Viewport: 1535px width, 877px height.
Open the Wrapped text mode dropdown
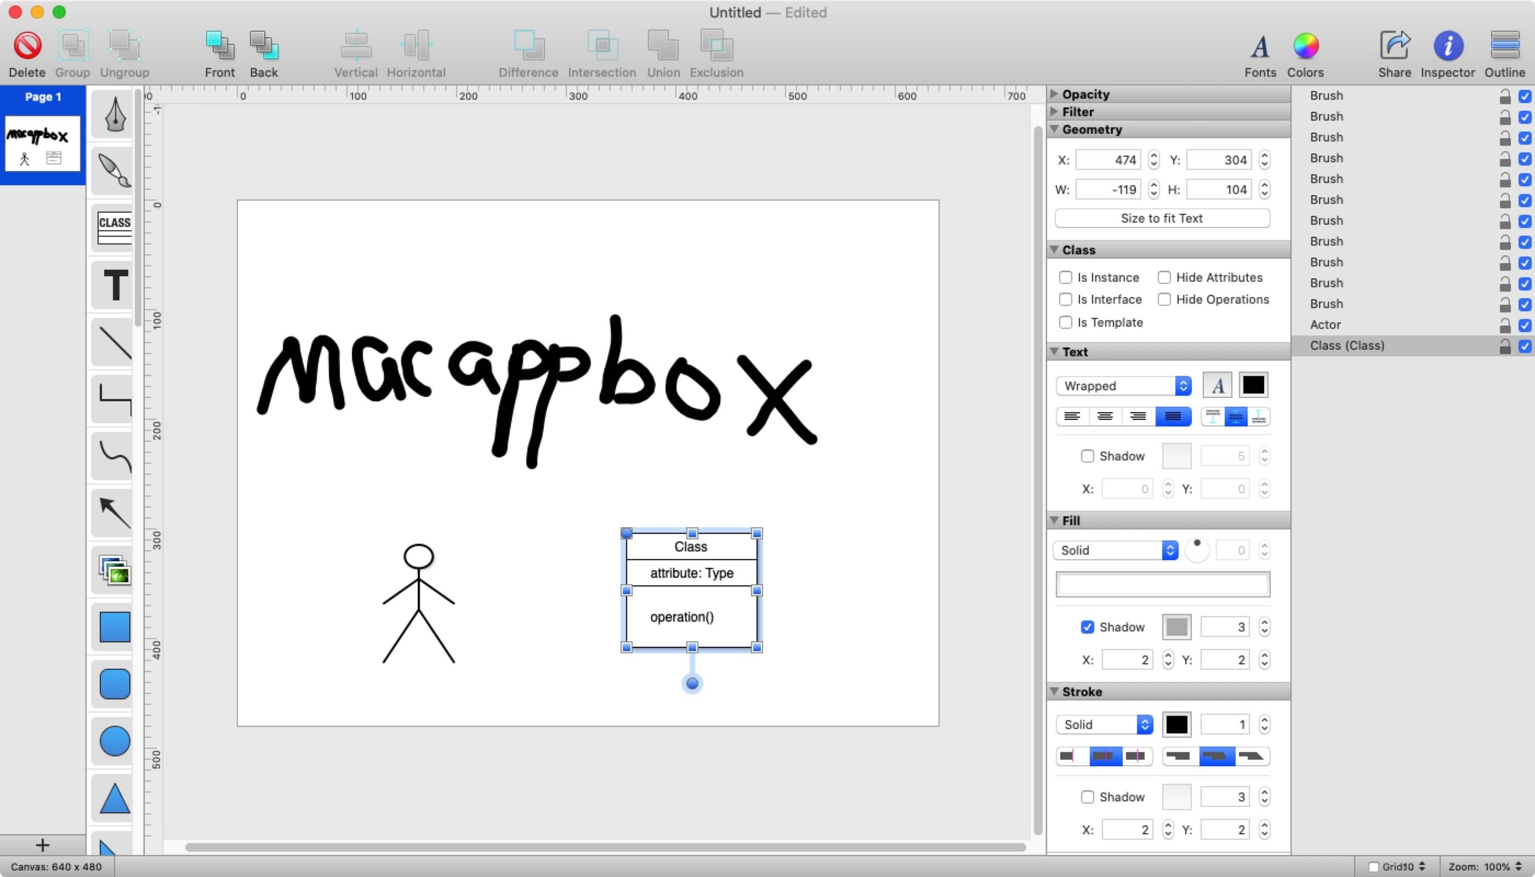tap(1123, 385)
